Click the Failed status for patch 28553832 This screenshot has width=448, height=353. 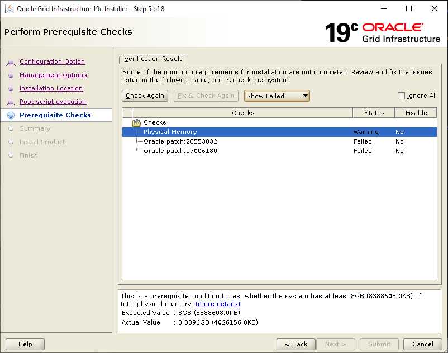[x=363, y=141]
